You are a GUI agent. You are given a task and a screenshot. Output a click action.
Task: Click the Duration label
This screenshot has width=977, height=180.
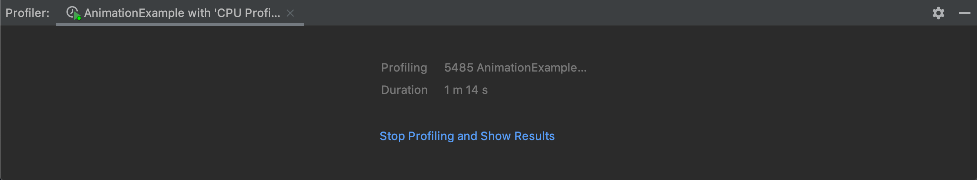tap(404, 90)
